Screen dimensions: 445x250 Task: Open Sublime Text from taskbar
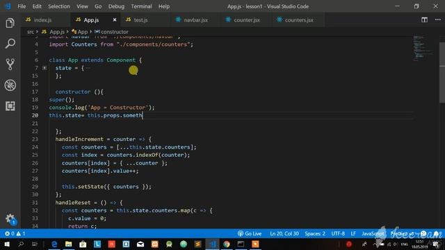pos(197,244)
